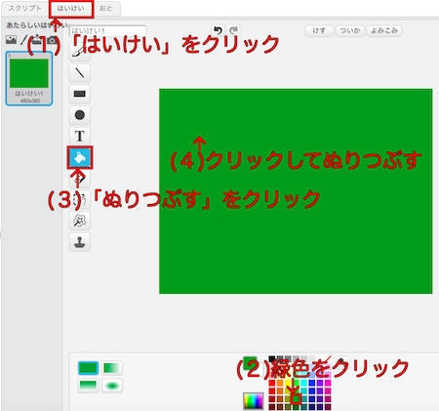439x411 pixels.
Task: Pick the bright red palette swatch
Action: (272, 383)
